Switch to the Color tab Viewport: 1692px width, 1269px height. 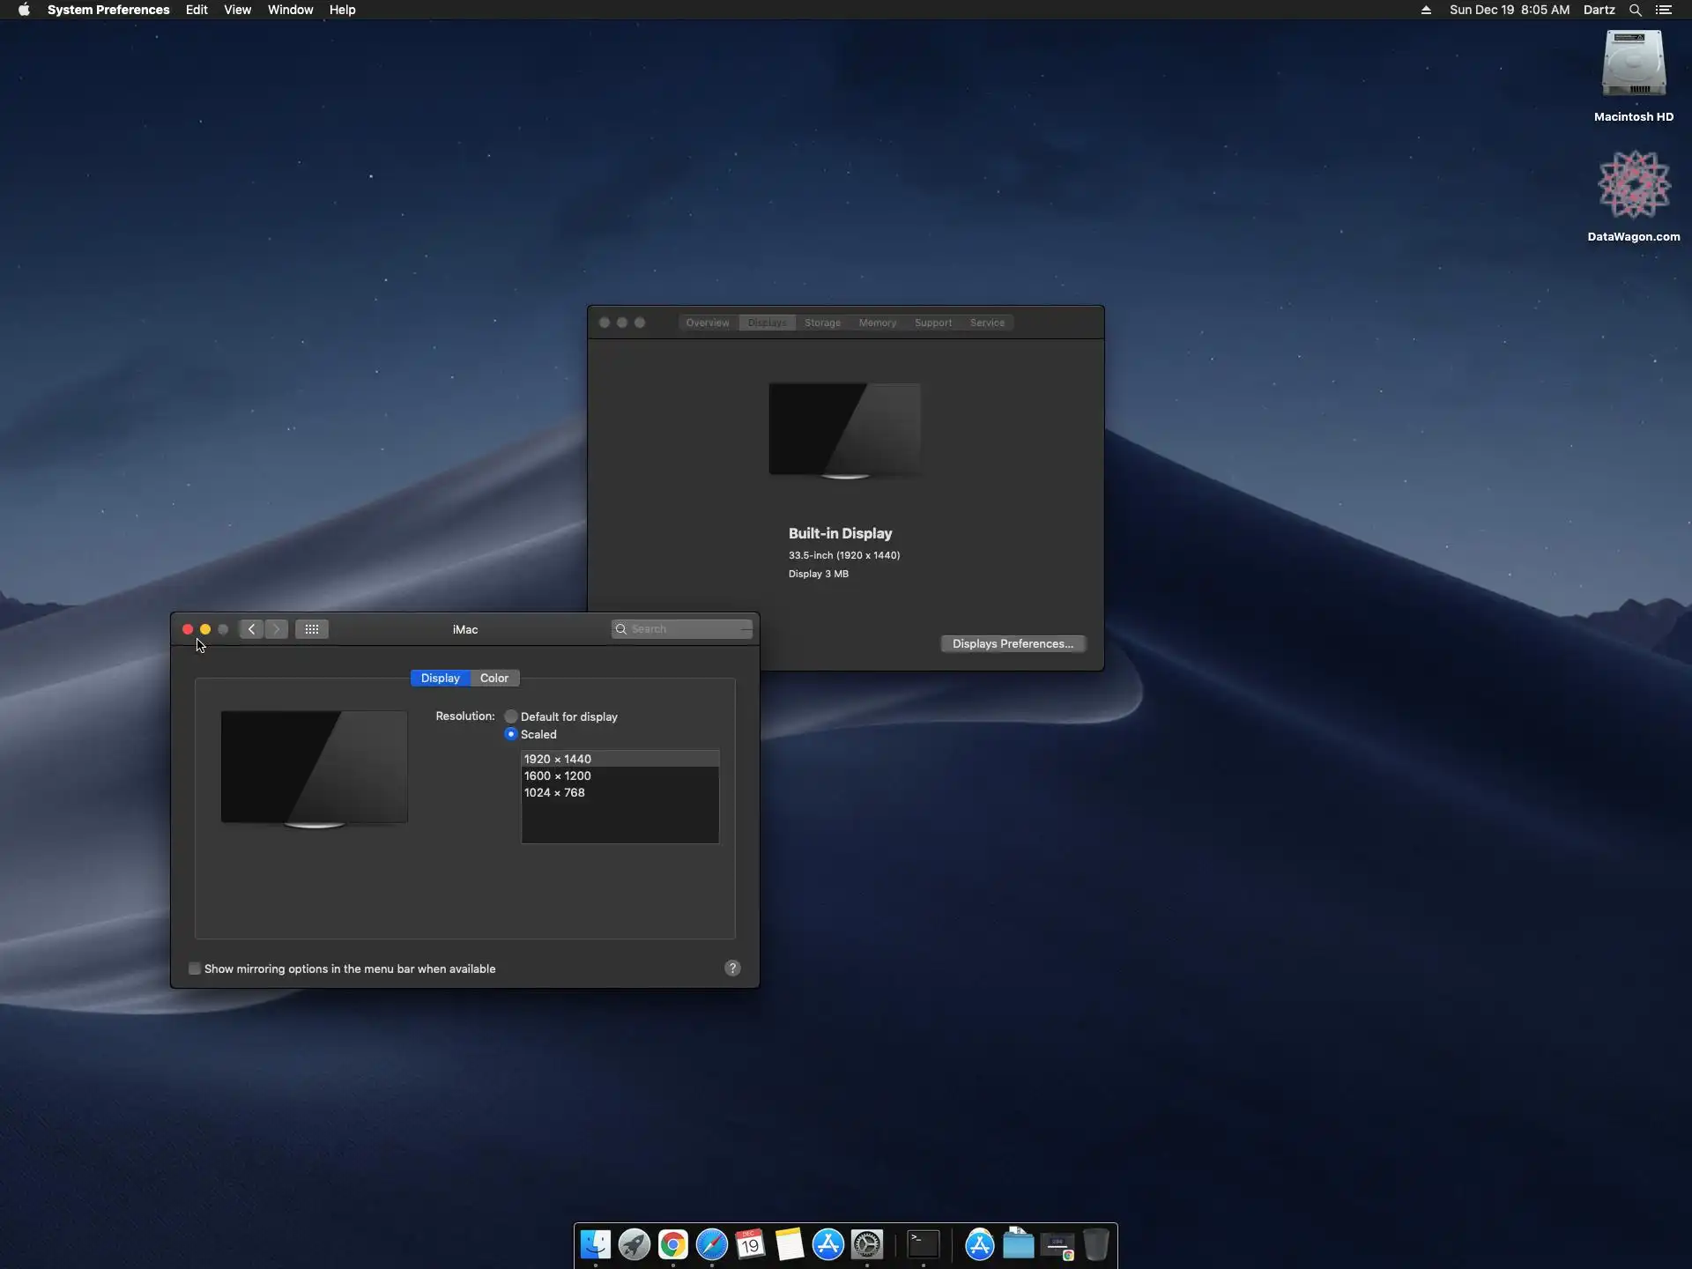(x=494, y=678)
